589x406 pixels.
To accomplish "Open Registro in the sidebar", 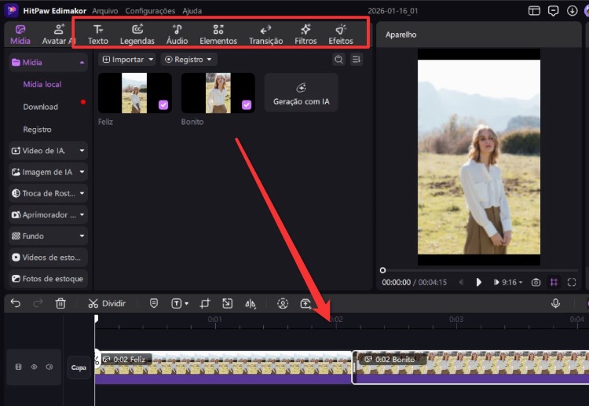I will pyautogui.click(x=37, y=130).
